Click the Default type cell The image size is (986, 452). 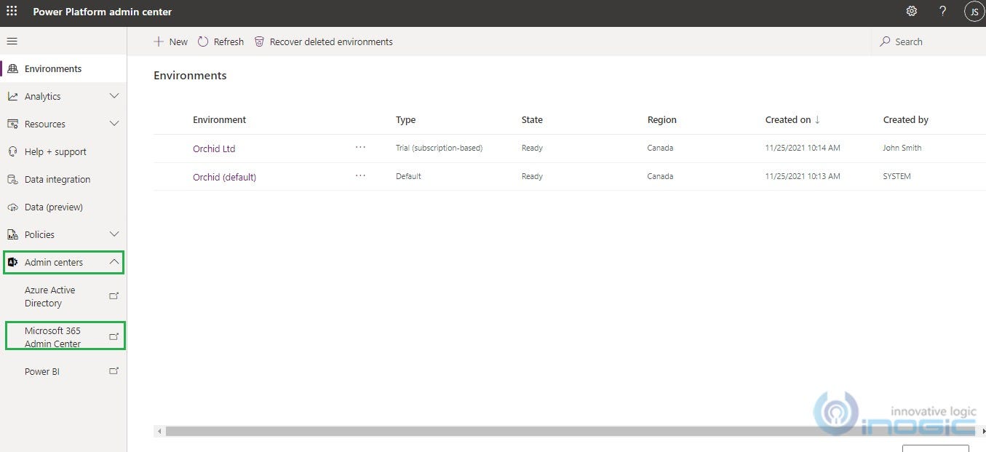point(408,176)
